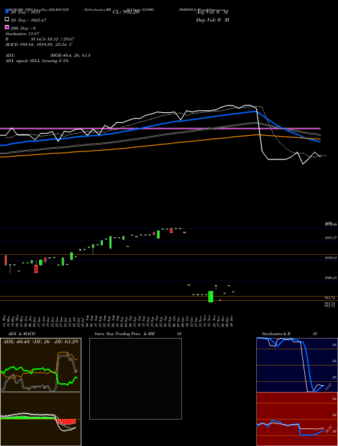The image size is (338, 446).
Task: Click the blue 20 Day EMA legend swatch
Action: click(x=7, y=11)
